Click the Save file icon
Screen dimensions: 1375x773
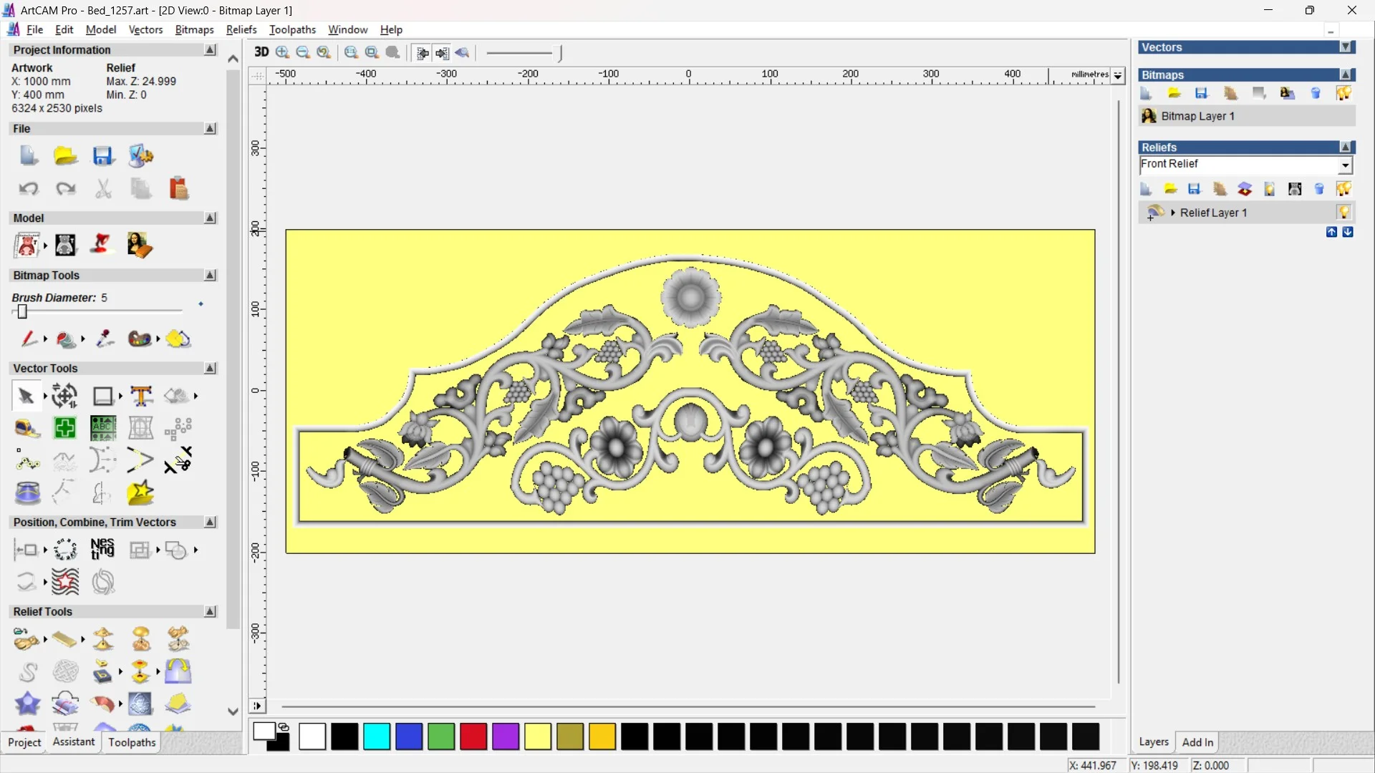(x=103, y=156)
